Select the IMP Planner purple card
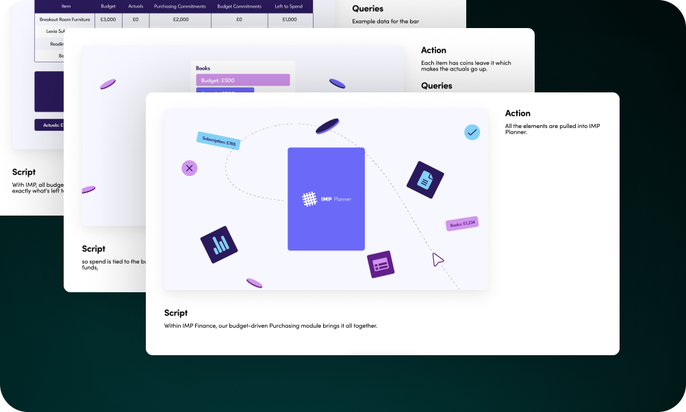686x412 pixels. (326, 199)
